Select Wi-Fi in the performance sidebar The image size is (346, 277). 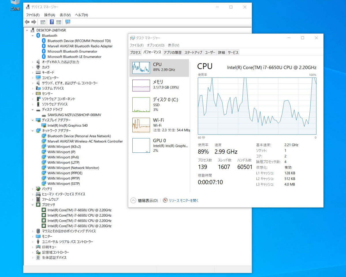[159, 125]
